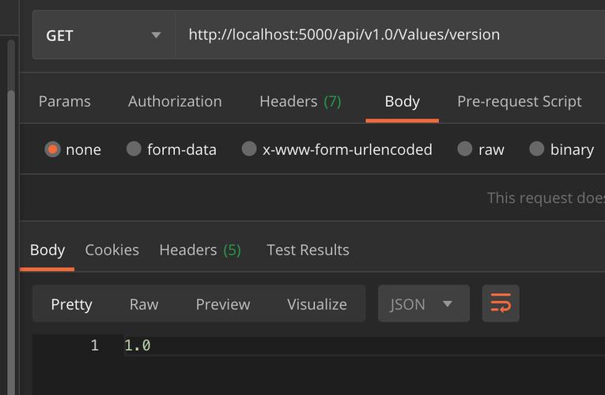Select the form-data radio option

134,149
